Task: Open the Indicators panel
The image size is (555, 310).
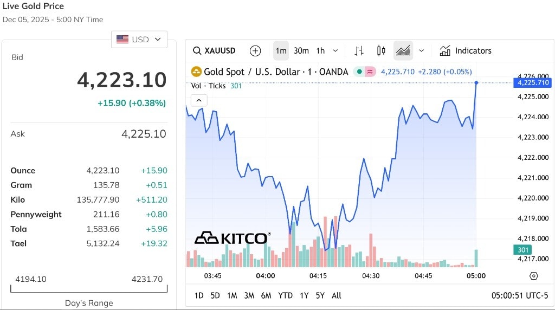Action: point(466,51)
